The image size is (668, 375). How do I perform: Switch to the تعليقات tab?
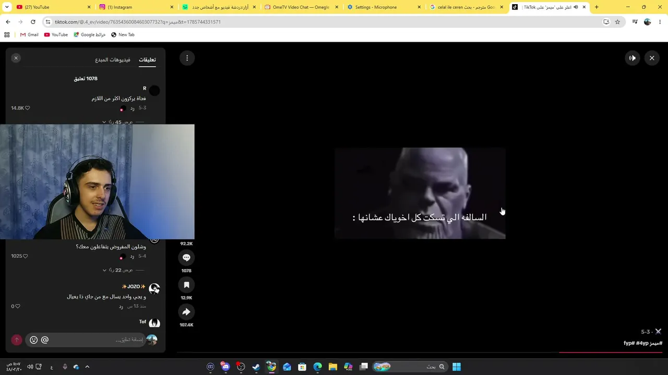point(147,59)
